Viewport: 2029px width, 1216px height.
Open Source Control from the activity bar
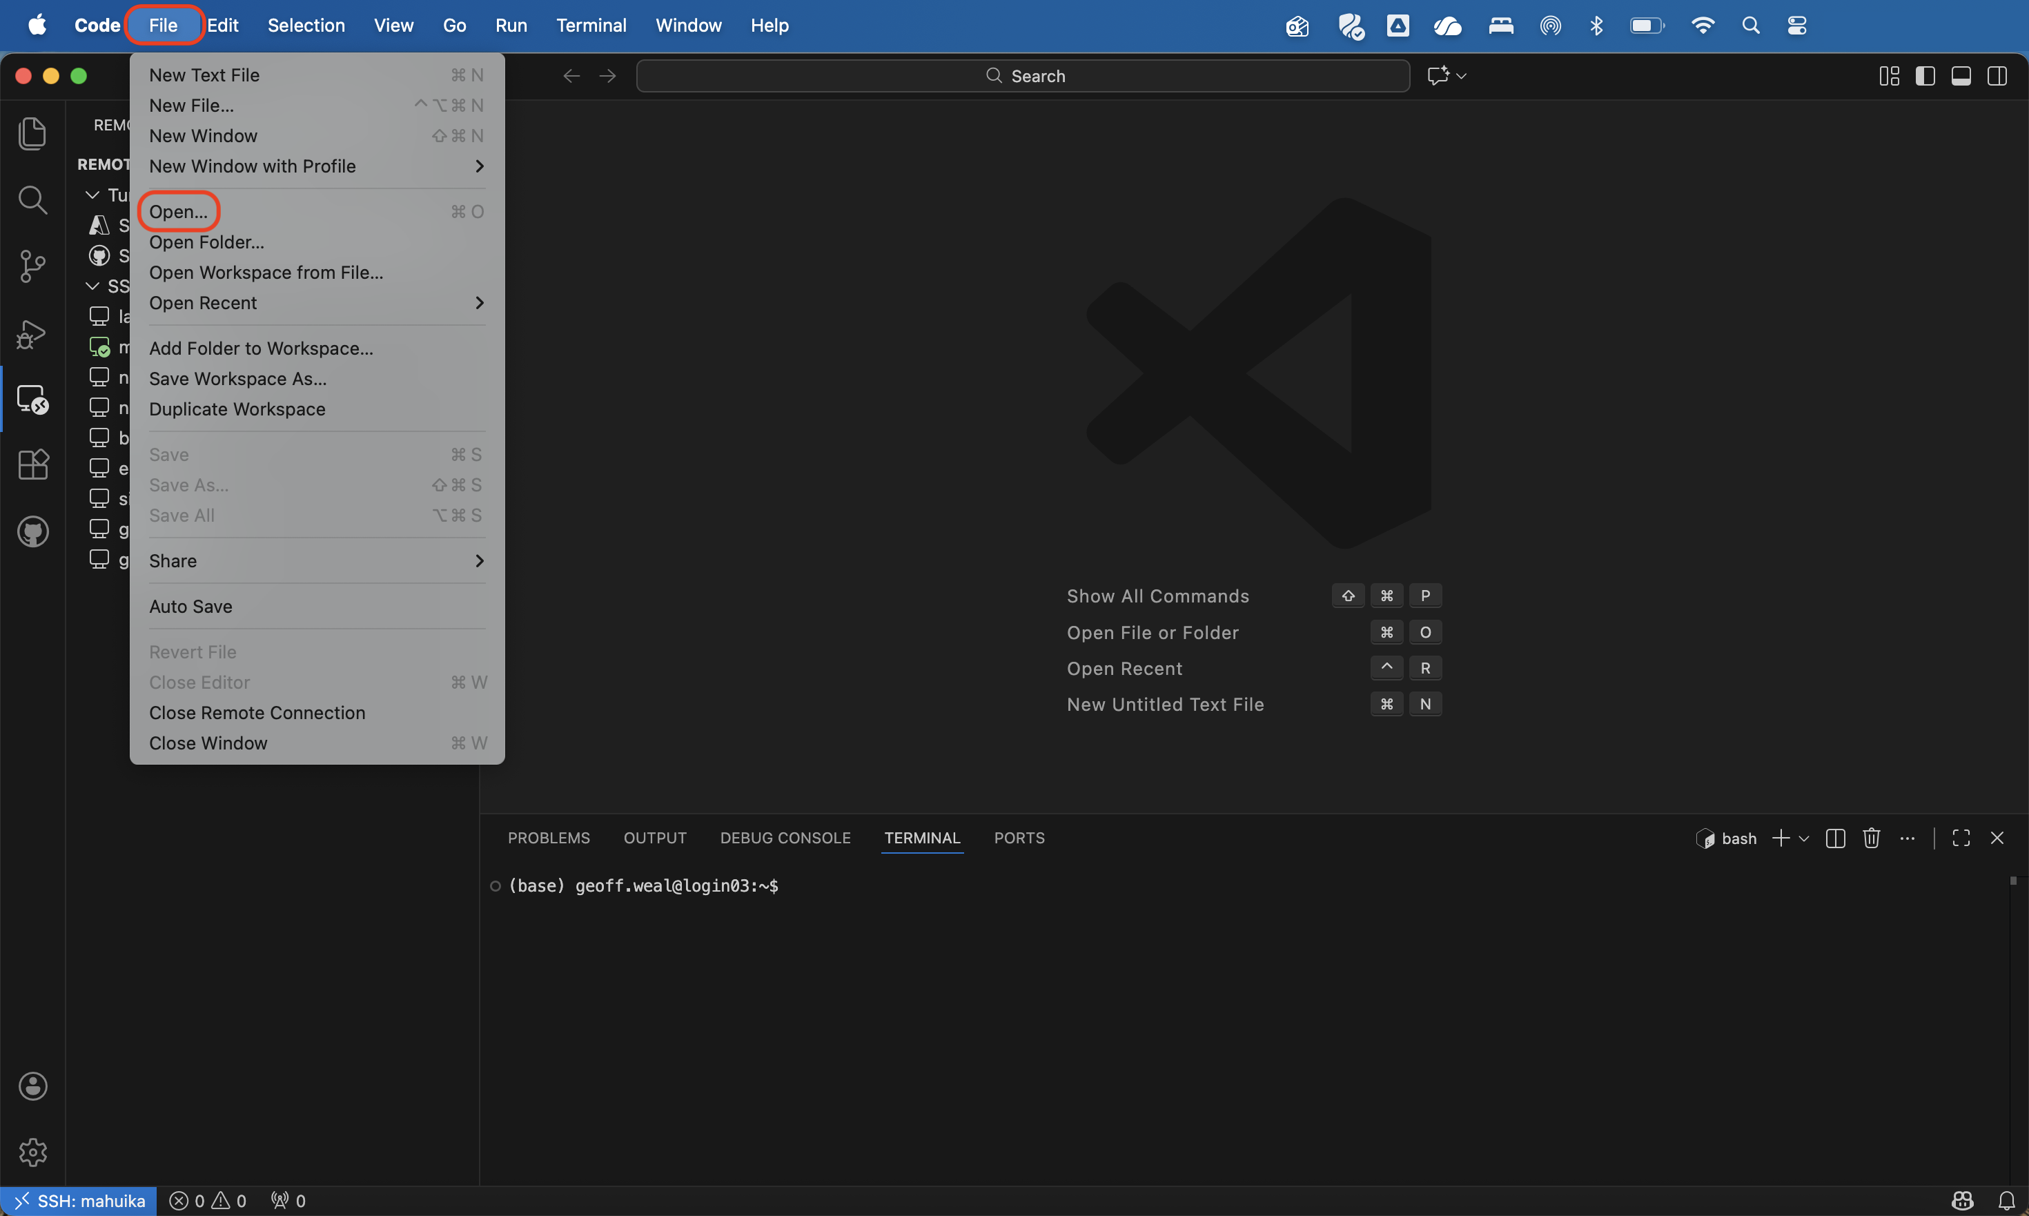pyautogui.click(x=32, y=265)
